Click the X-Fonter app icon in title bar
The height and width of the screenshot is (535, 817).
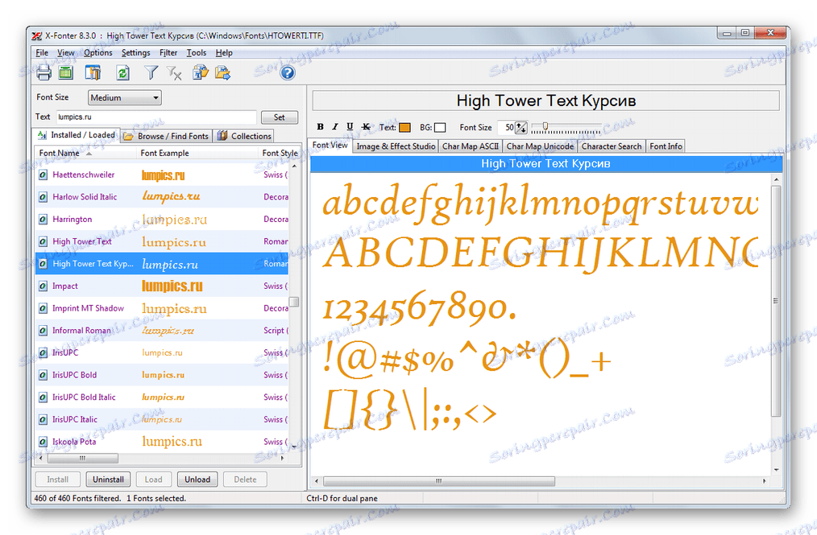(37, 36)
